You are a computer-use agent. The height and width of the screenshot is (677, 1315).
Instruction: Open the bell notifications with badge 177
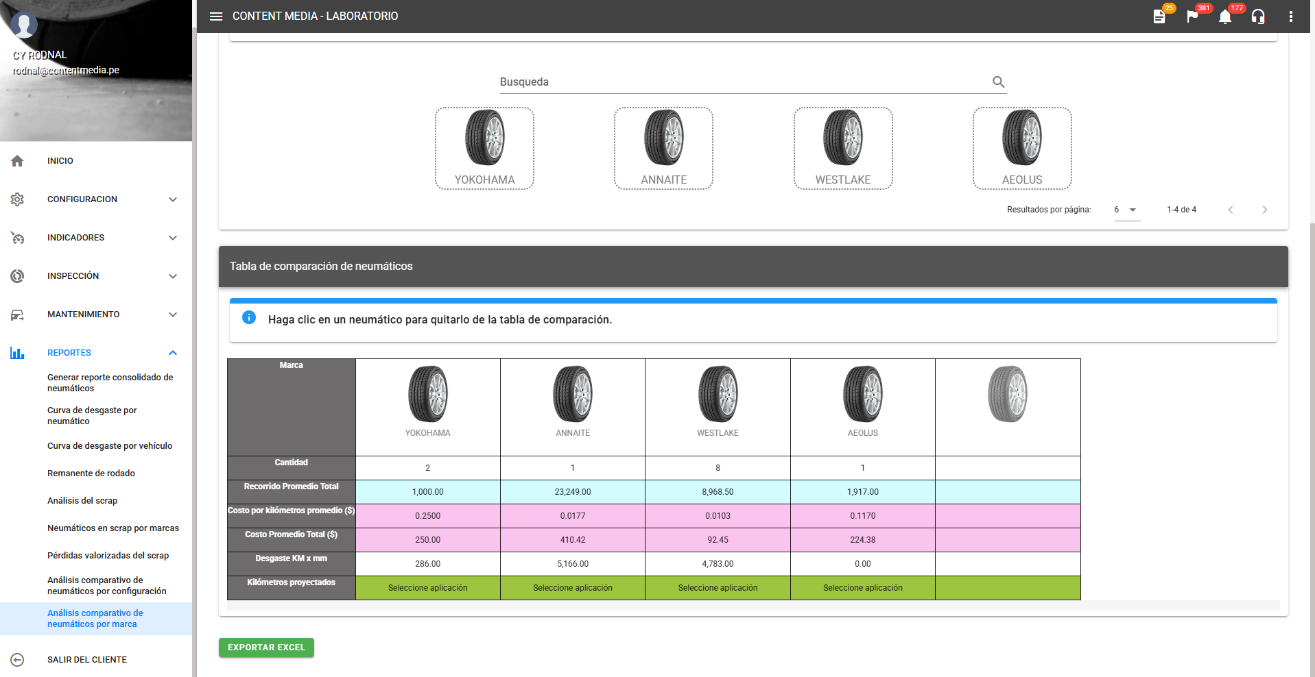pos(1225,16)
